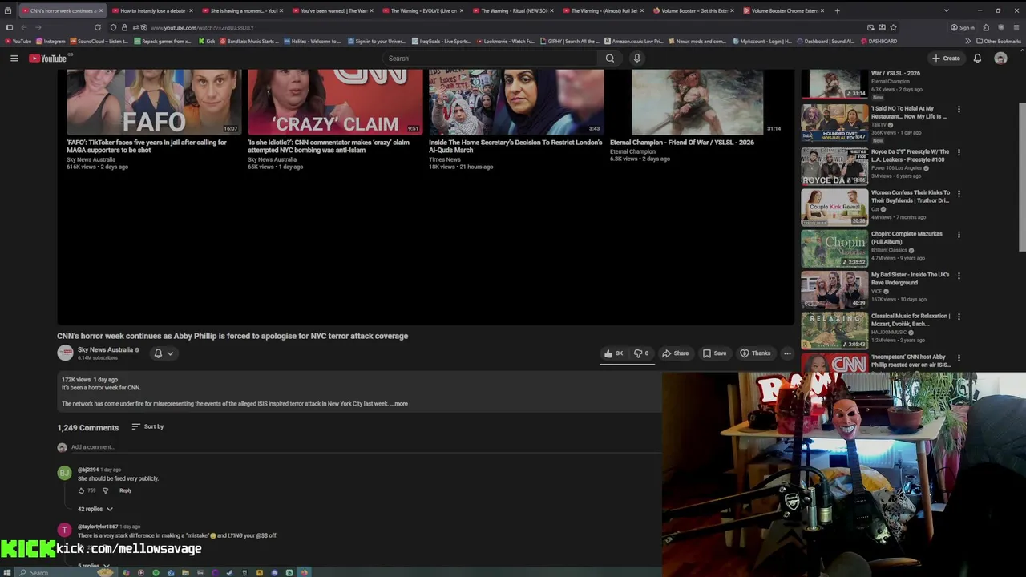Open more actions ellipsis beside Thanks
The image size is (1026, 577).
point(787,353)
